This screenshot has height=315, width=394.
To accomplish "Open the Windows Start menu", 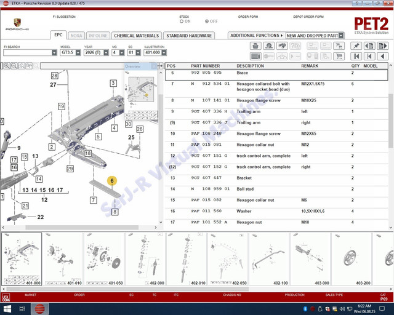I will pyautogui.click(x=7, y=309).
